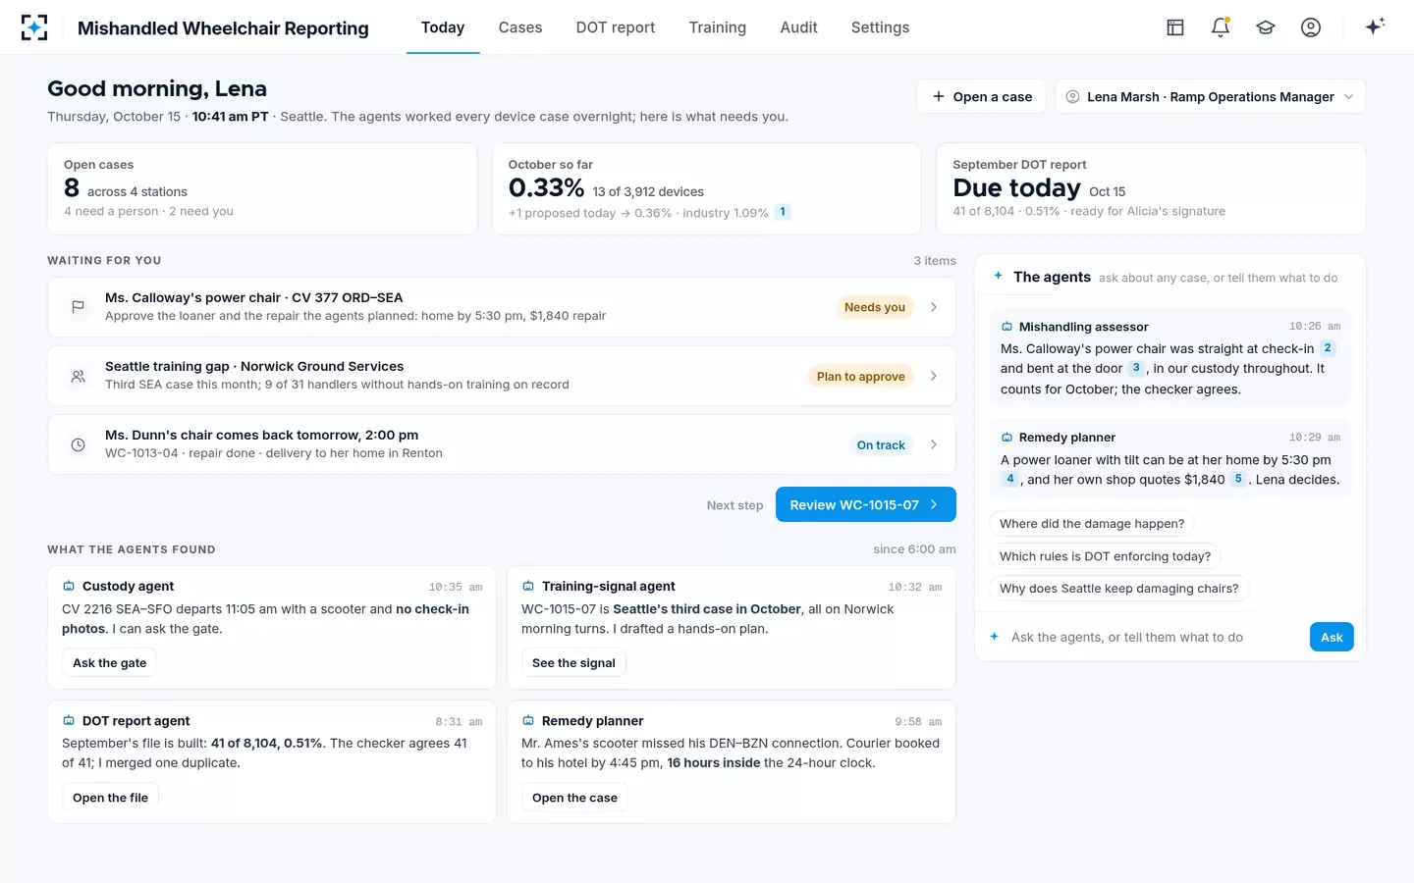
Task: Click the DOT report agent bot icon
Action: pyautogui.click(x=69, y=720)
